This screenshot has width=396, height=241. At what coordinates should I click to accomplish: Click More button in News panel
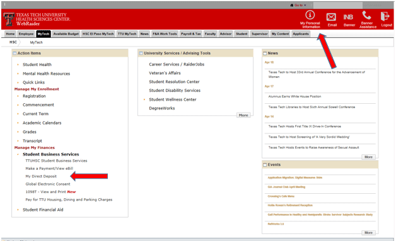click(368, 157)
